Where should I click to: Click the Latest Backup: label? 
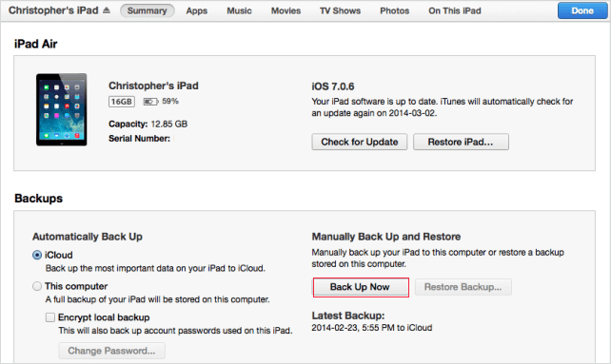click(x=348, y=316)
